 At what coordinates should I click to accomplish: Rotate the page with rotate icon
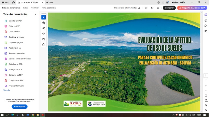pos(206,95)
